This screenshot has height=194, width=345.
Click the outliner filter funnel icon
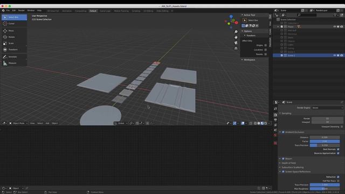[x=335, y=15]
